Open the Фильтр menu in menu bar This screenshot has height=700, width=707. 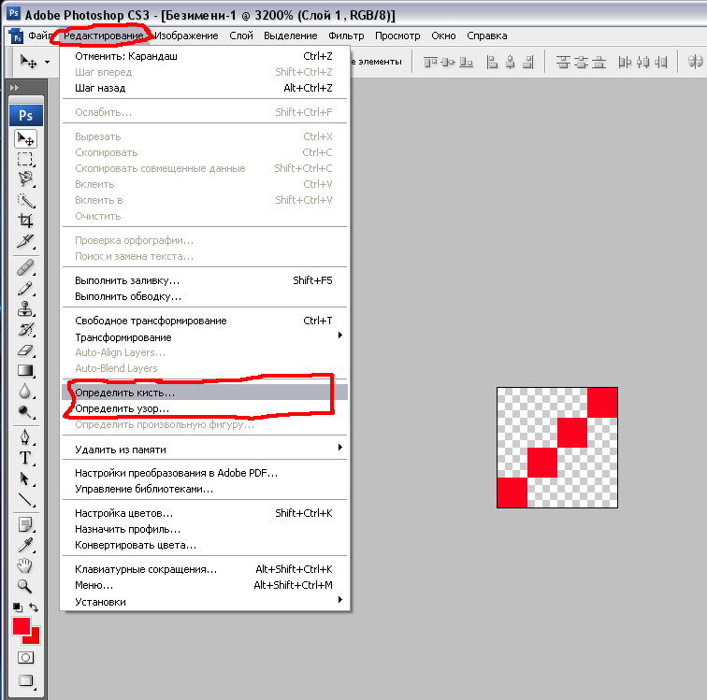346,36
